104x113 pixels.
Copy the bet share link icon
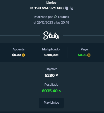[71, 8]
